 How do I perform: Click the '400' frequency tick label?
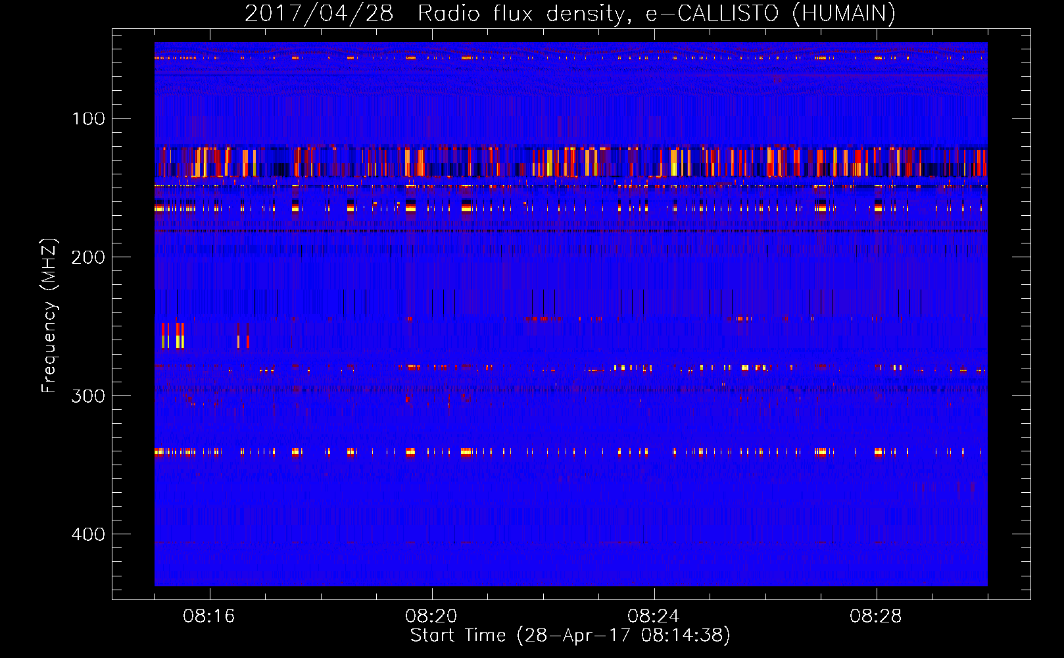click(x=88, y=534)
